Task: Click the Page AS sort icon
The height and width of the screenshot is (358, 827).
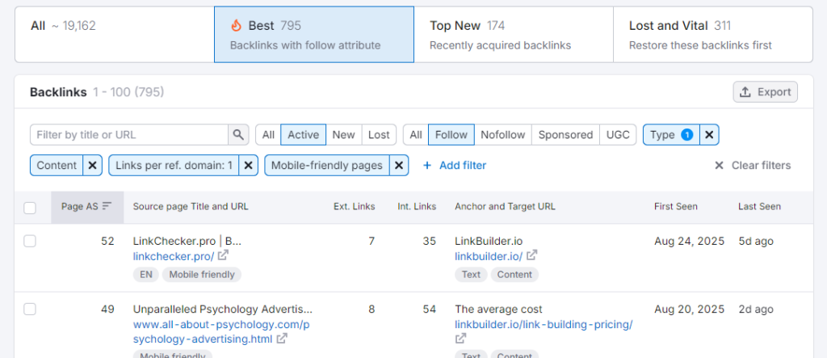Action: point(107,206)
